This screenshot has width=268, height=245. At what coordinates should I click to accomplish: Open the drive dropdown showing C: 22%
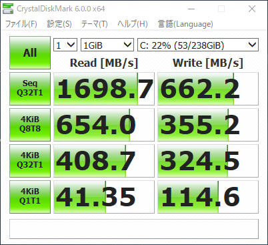pyautogui.click(x=198, y=45)
